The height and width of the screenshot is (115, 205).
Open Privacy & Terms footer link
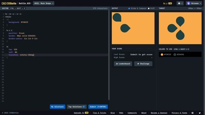(179, 113)
